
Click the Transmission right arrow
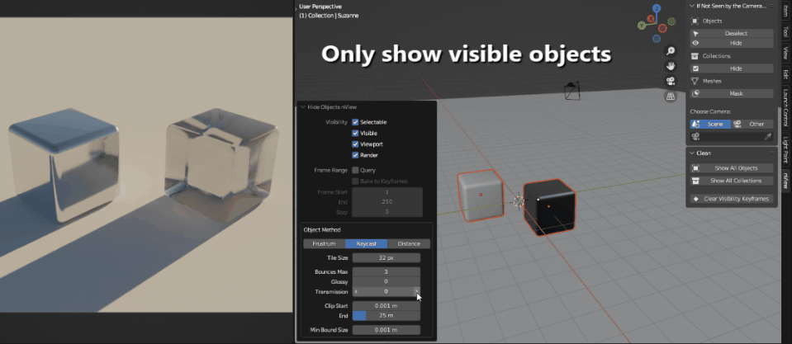point(417,291)
